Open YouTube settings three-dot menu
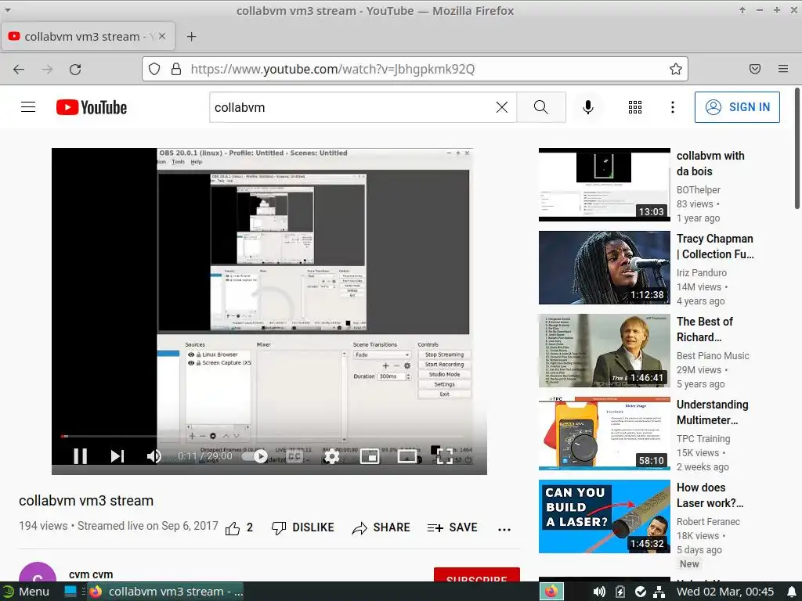Image resolution: width=802 pixels, height=601 pixels. [673, 106]
